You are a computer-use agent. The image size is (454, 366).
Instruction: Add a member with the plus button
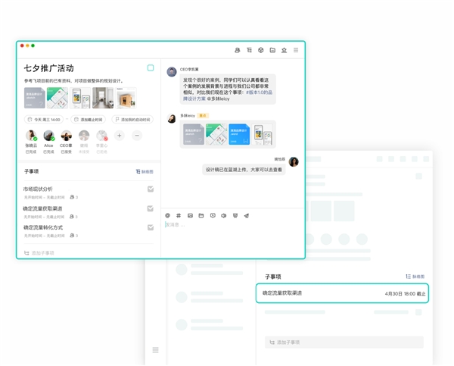click(120, 136)
